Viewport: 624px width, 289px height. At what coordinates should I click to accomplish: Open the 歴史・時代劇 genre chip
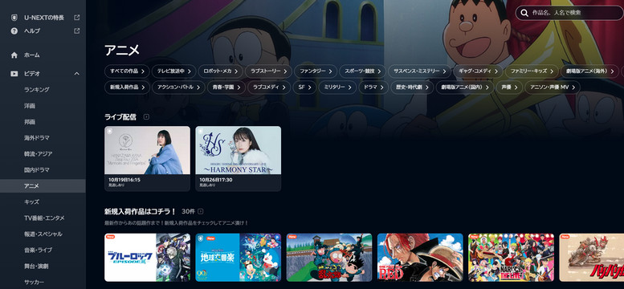coord(412,88)
